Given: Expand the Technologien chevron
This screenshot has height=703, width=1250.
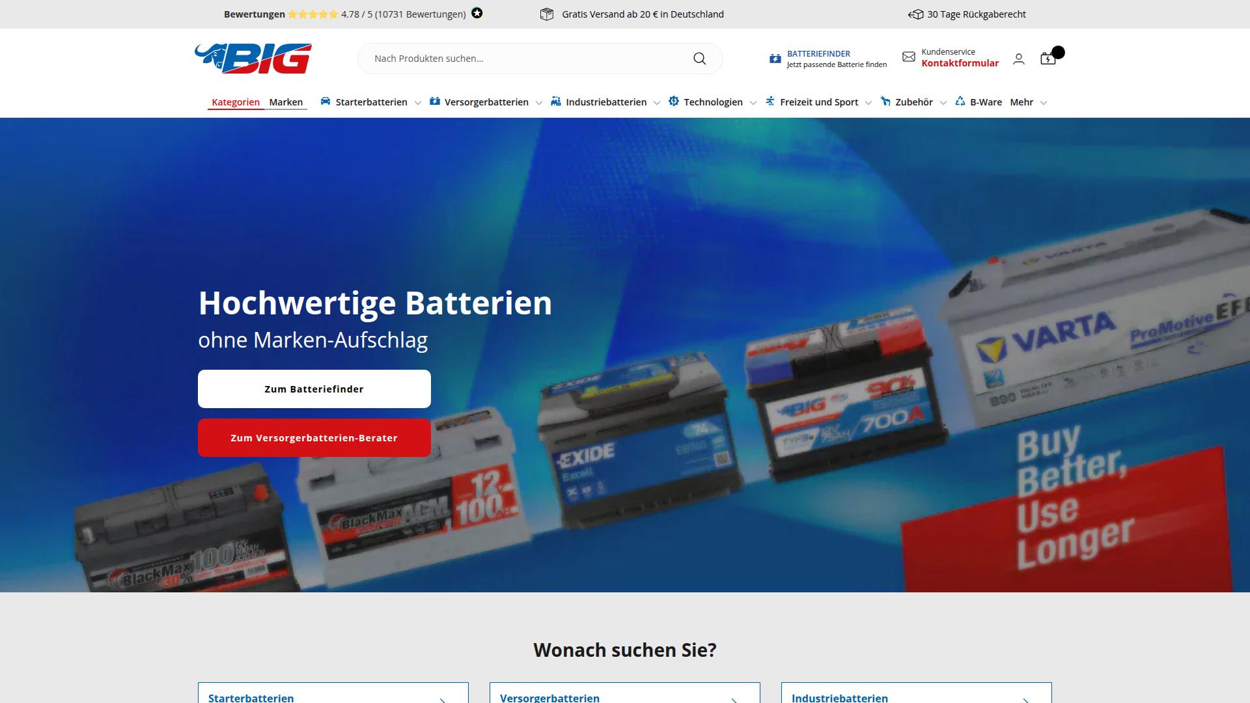Looking at the screenshot, I should tap(753, 103).
